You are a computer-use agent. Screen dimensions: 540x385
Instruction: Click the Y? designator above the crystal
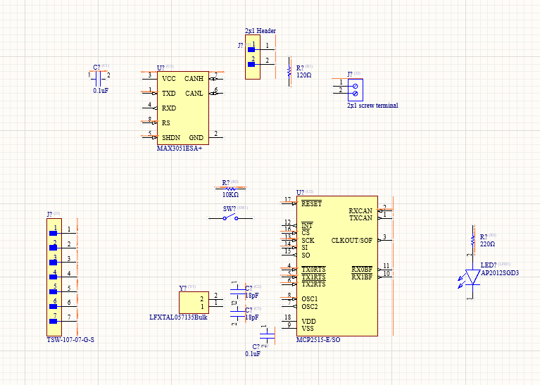pyautogui.click(x=182, y=288)
